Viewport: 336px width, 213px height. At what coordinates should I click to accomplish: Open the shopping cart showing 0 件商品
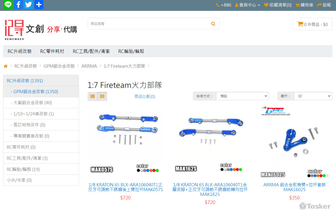click(312, 24)
